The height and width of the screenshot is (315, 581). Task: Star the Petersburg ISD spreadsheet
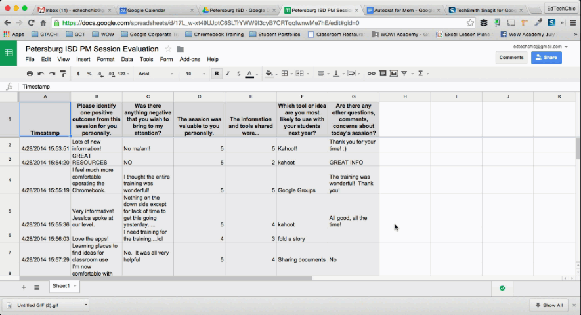(168, 49)
